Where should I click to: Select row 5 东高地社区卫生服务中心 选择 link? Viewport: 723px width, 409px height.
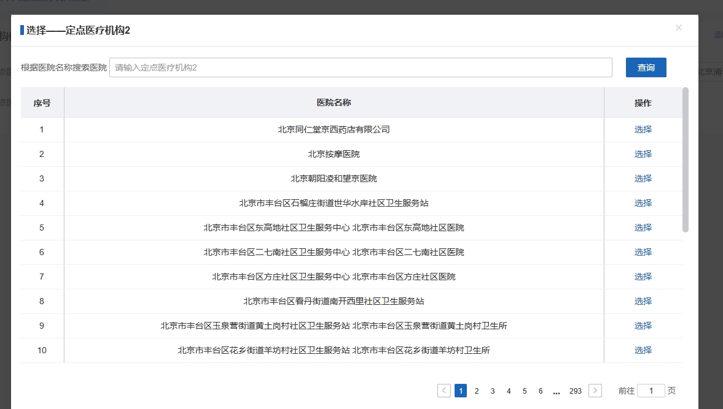(x=643, y=227)
